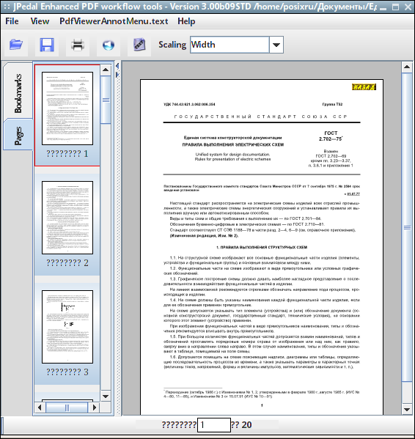
Task: Select the Scaling Width combo box field
Action: (x=229, y=45)
